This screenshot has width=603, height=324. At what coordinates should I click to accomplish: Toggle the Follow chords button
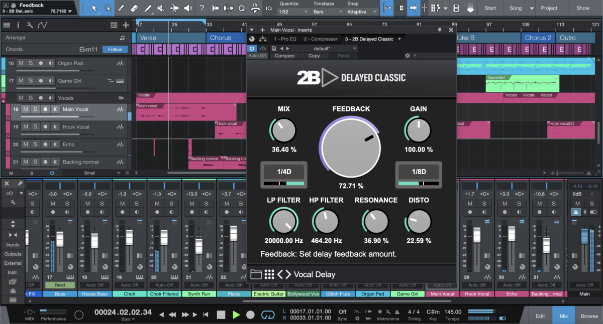point(115,49)
